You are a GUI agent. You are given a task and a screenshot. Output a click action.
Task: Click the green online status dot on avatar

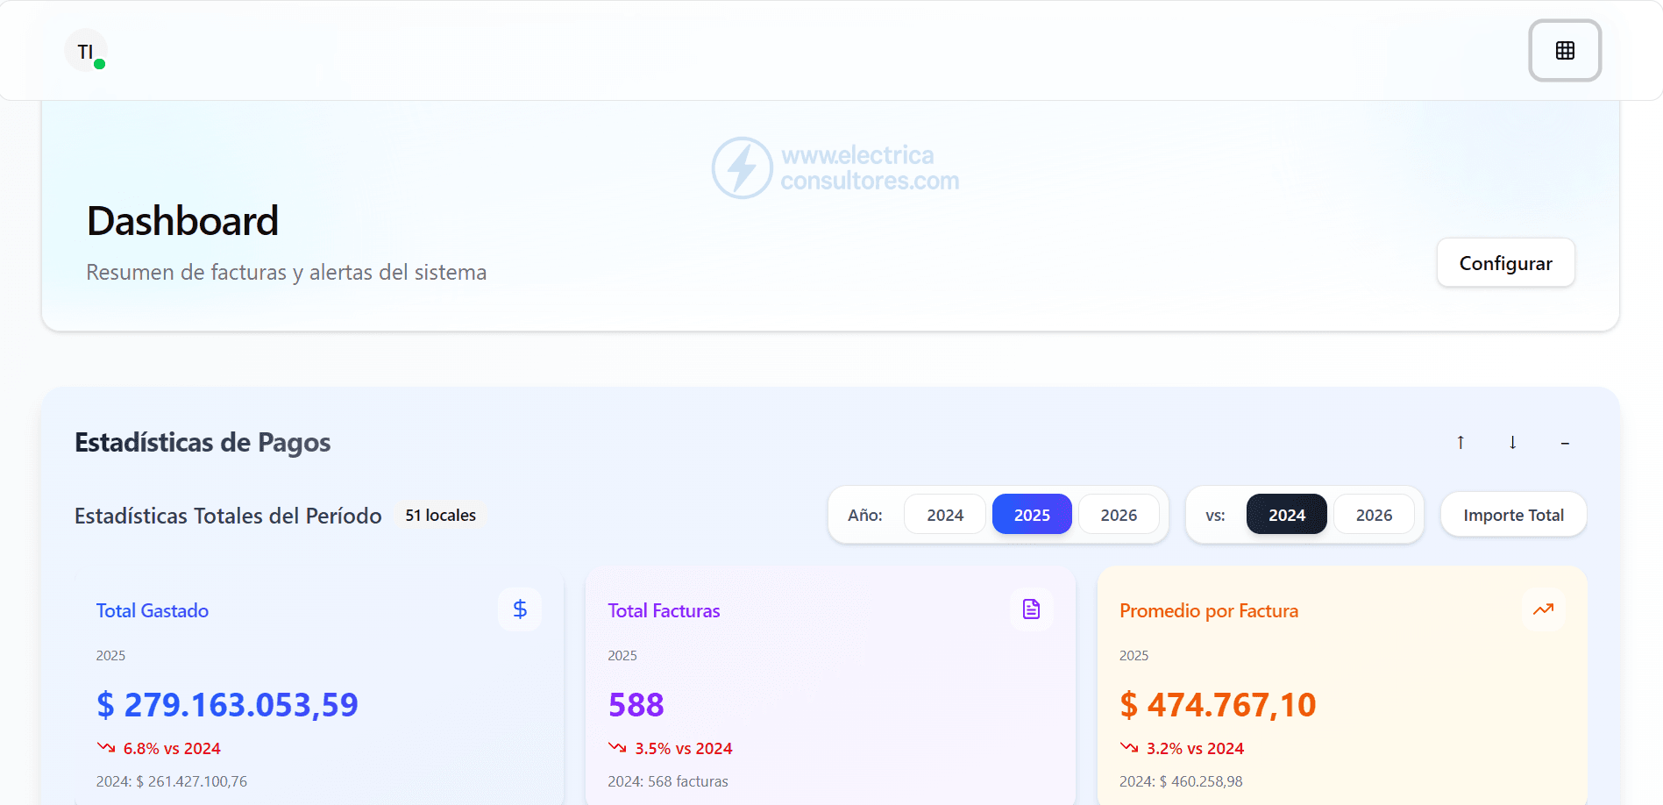tap(101, 64)
